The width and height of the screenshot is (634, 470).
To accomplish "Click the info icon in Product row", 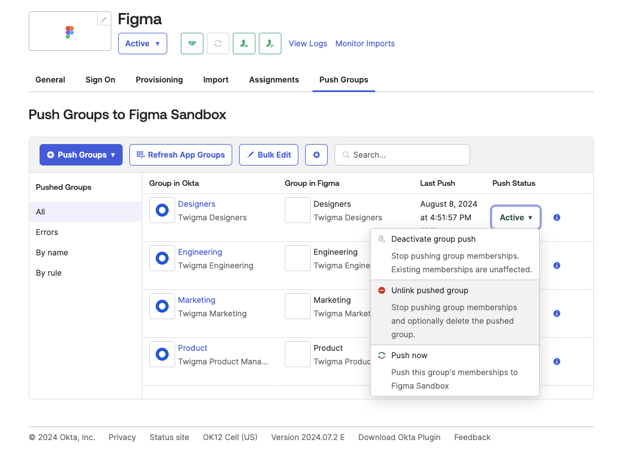I will tap(557, 362).
